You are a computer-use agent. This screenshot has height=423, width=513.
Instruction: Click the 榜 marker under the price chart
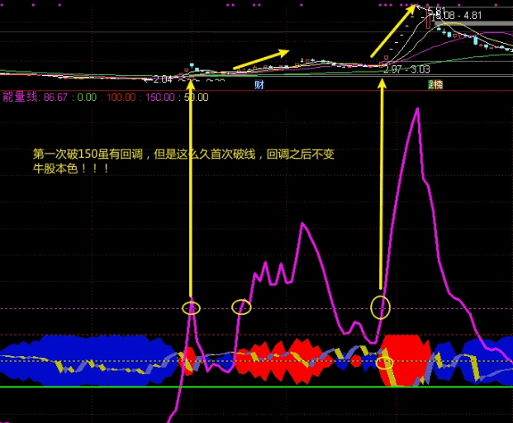[x=435, y=85]
